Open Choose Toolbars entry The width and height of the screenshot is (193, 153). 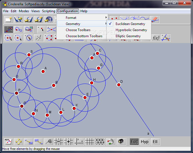pyautogui.click(x=82, y=30)
